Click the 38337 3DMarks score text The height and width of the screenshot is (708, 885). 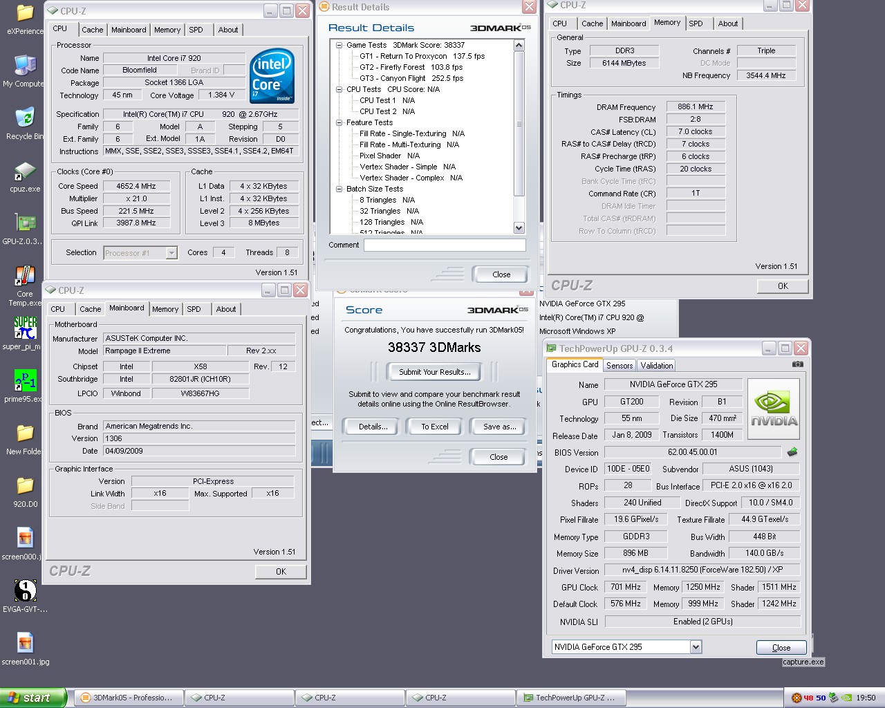click(434, 348)
